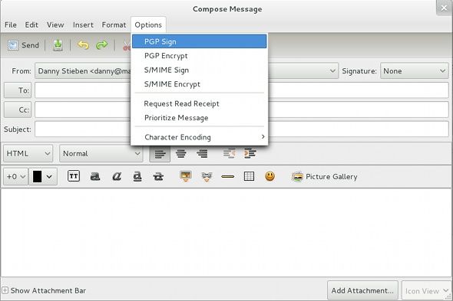Open the Signature dropdown showing None

[x=415, y=71]
